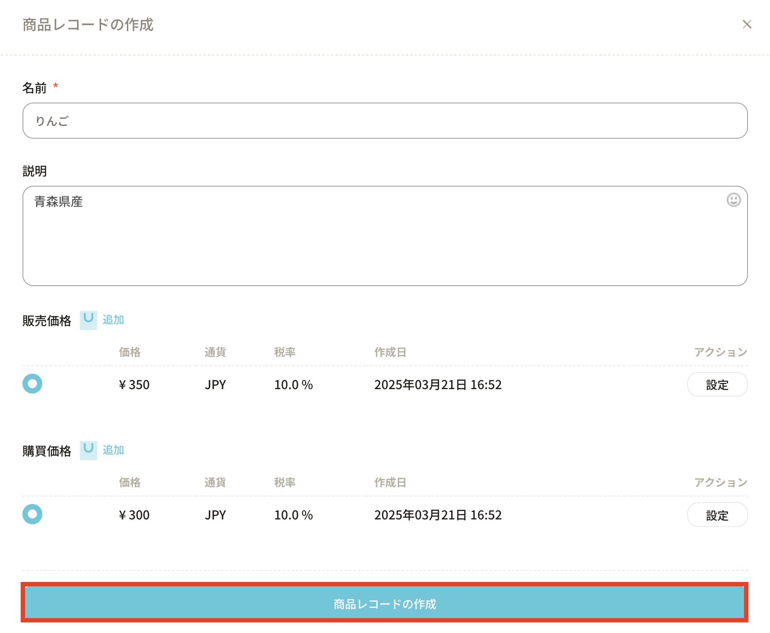
Task: Click 価格 column header in sales table
Action: coord(130,352)
